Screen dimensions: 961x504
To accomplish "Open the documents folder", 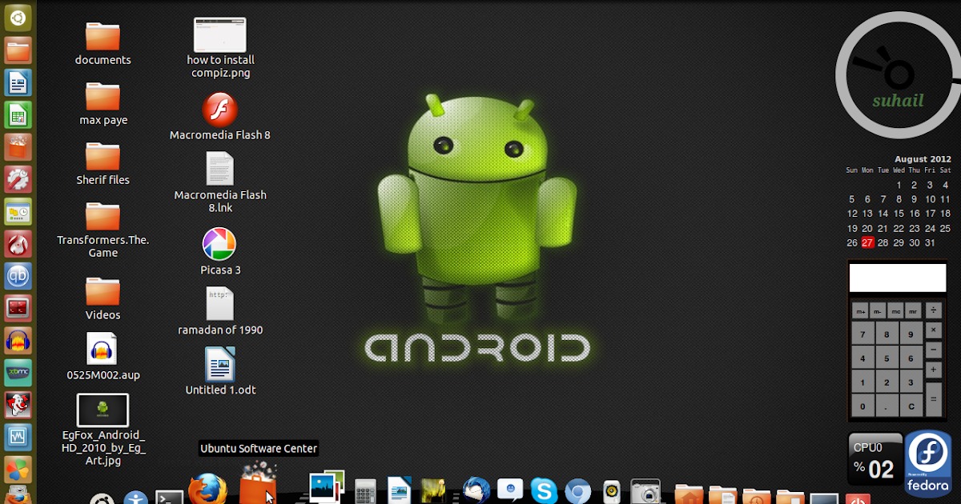I will pyautogui.click(x=103, y=44).
